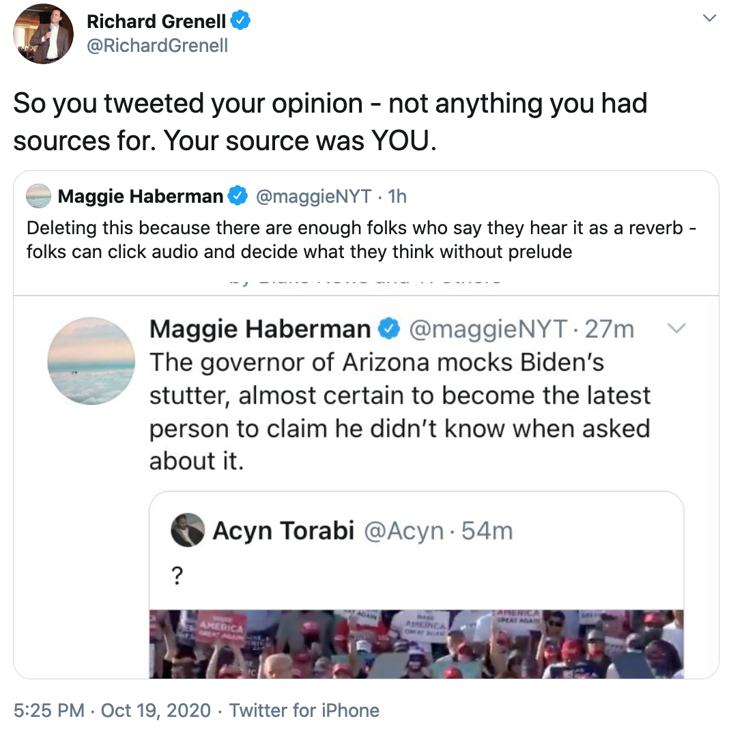Click the 1h timestamp of quoted tweet

point(397,197)
